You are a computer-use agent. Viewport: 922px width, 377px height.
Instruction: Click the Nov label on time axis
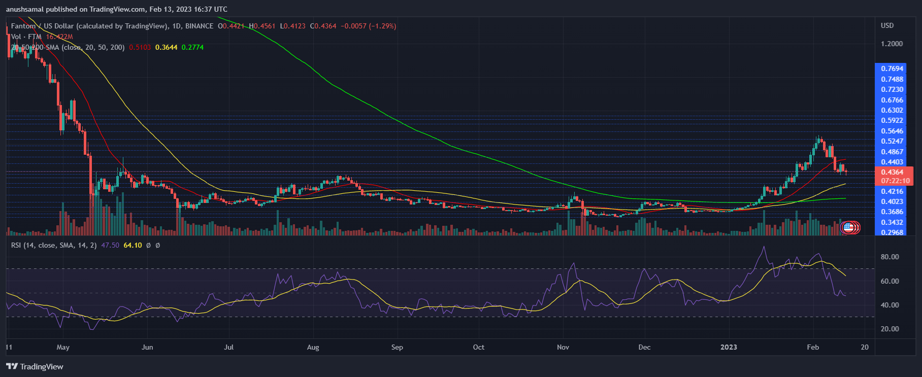[563, 347]
